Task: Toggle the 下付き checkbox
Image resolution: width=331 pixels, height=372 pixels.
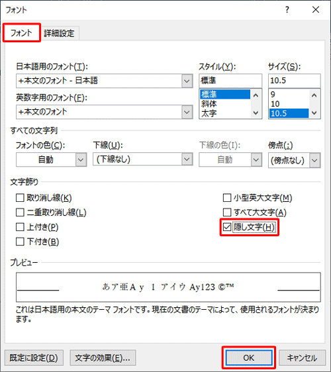Action: (x=20, y=242)
